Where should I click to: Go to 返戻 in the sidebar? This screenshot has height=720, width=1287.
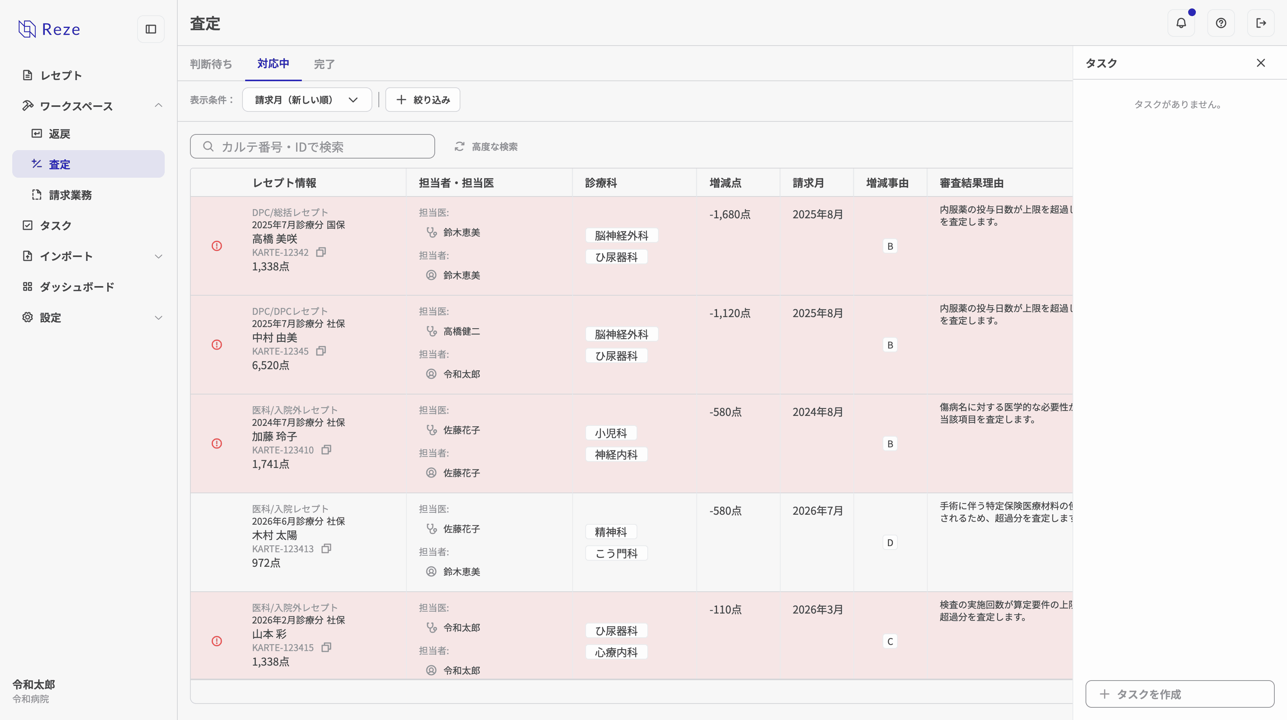point(88,134)
